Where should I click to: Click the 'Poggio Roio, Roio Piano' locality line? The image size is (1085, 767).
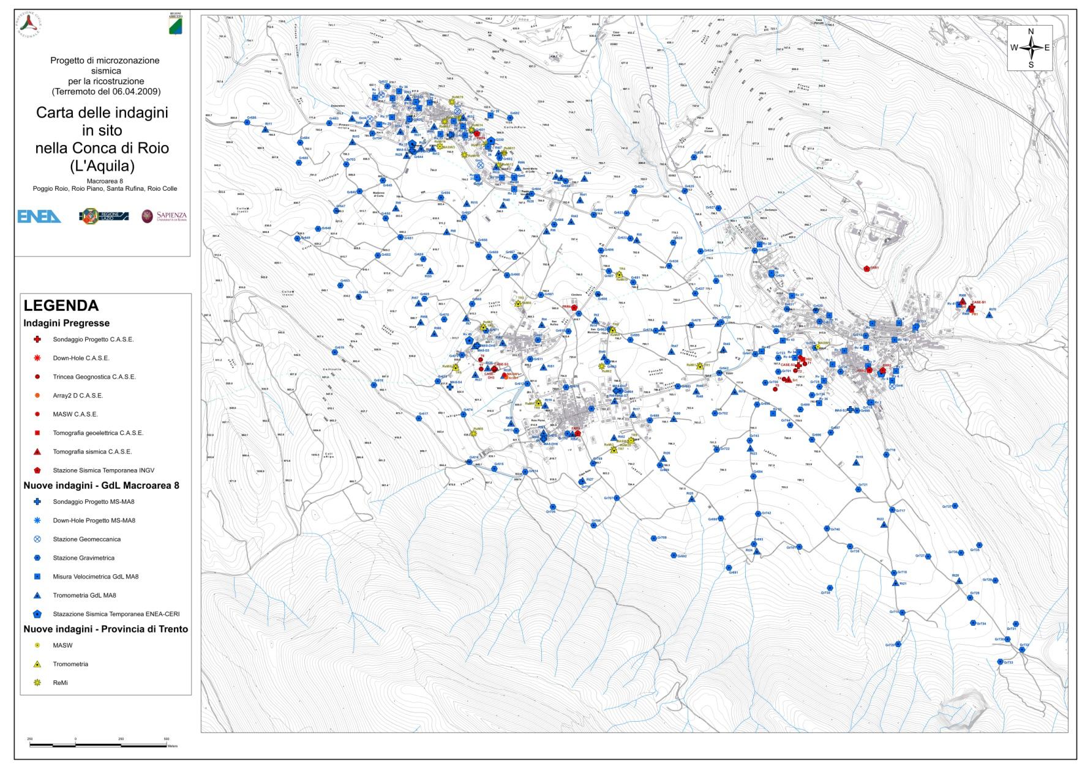click(x=105, y=189)
